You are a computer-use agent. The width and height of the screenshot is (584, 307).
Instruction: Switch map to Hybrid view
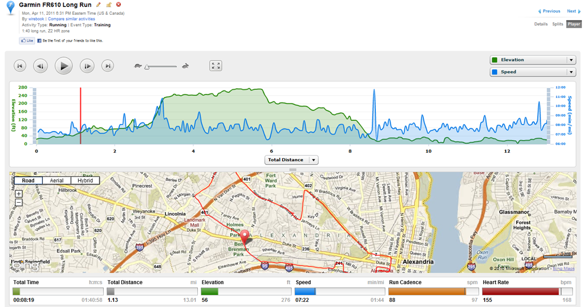tap(86, 181)
